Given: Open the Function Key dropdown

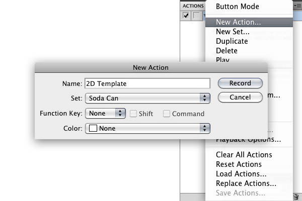Looking at the screenshot, I should pos(105,113).
